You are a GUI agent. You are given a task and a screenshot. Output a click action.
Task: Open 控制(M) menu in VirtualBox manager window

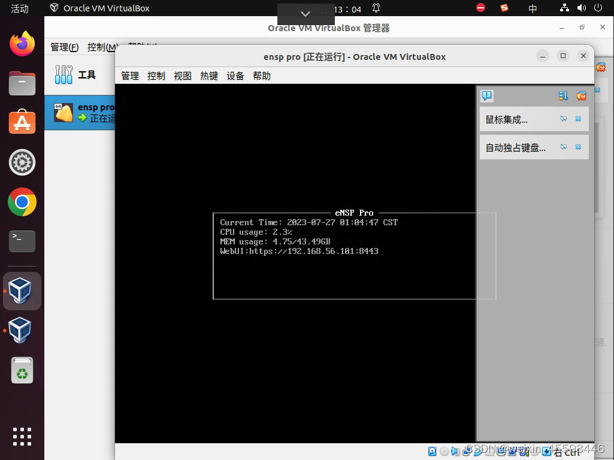tap(101, 47)
